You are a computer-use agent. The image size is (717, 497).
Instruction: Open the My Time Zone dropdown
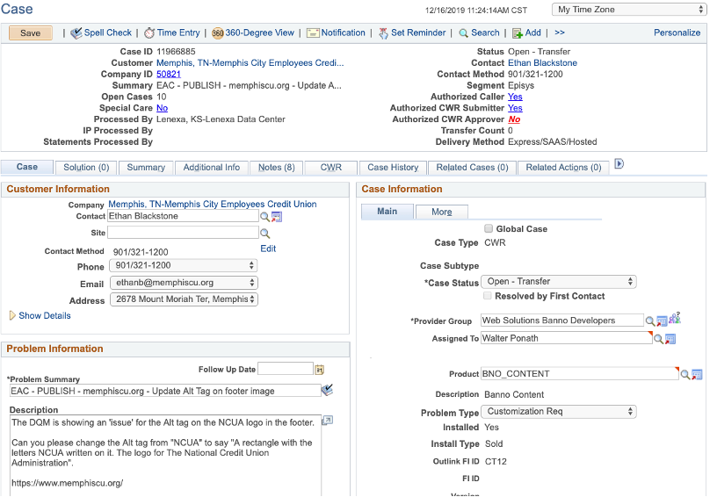coord(630,10)
